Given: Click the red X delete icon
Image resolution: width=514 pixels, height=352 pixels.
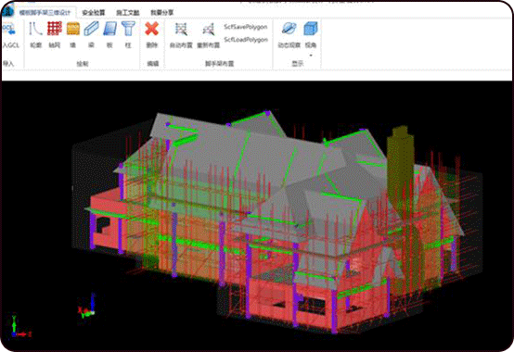Looking at the screenshot, I should pyautogui.click(x=152, y=29).
